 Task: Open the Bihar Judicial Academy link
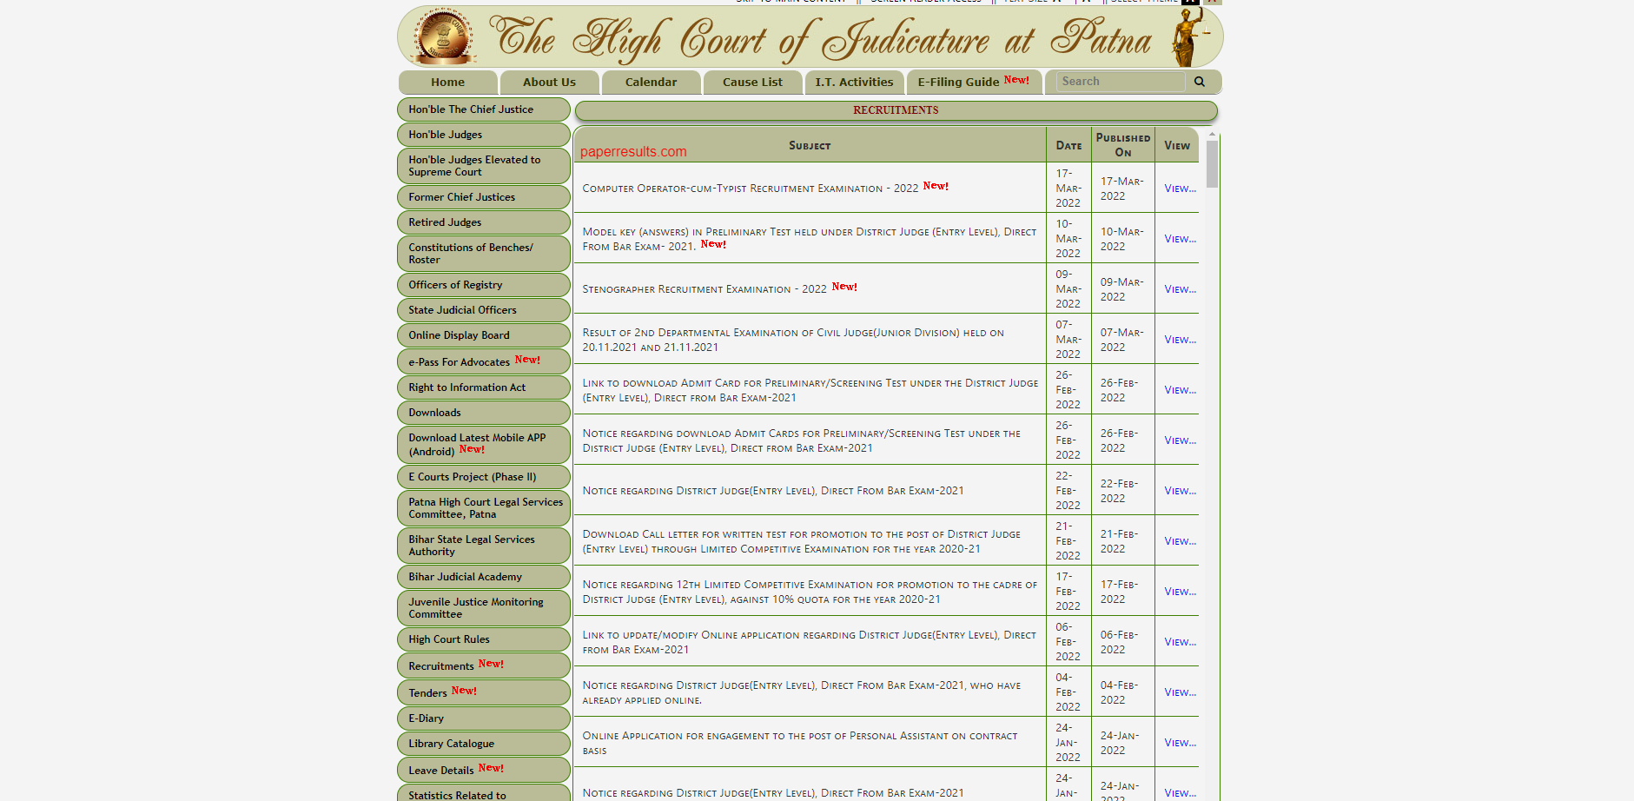[x=483, y=577]
